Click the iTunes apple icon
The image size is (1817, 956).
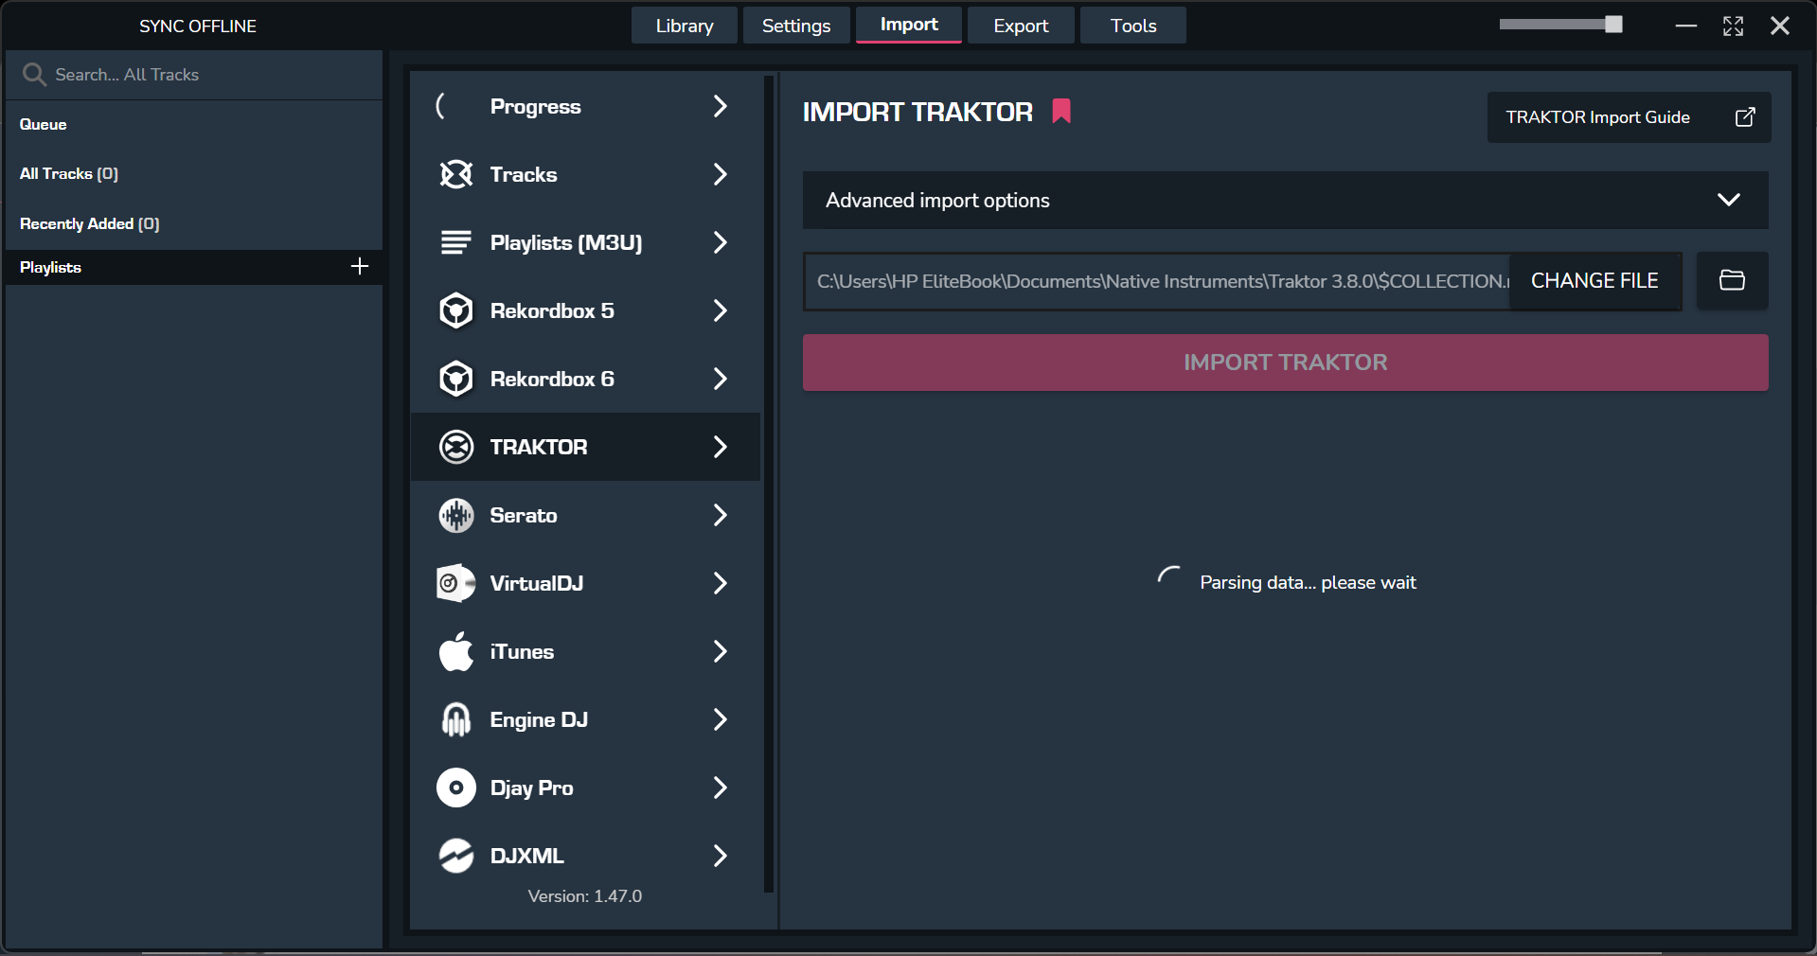pyautogui.click(x=456, y=651)
